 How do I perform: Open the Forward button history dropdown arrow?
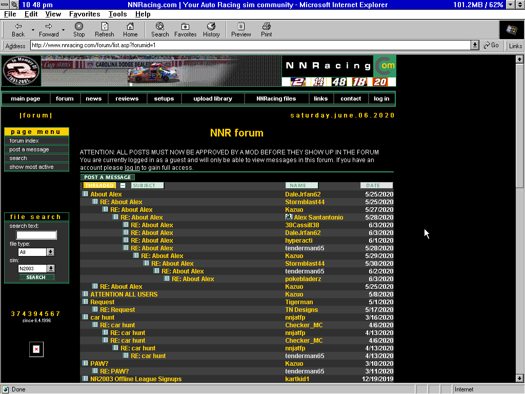point(63,30)
